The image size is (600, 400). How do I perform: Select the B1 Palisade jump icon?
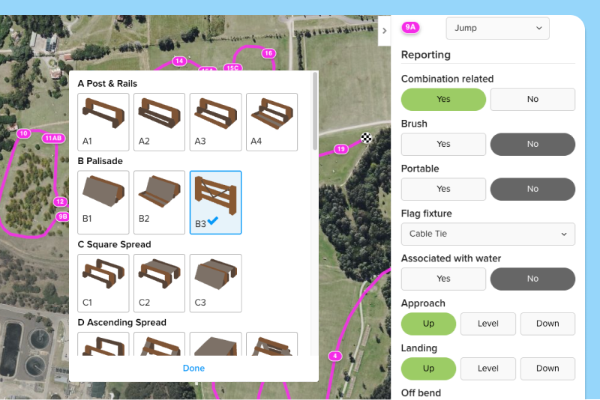click(103, 199)
